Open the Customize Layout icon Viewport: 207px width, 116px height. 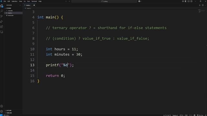(x=183, y=1)
